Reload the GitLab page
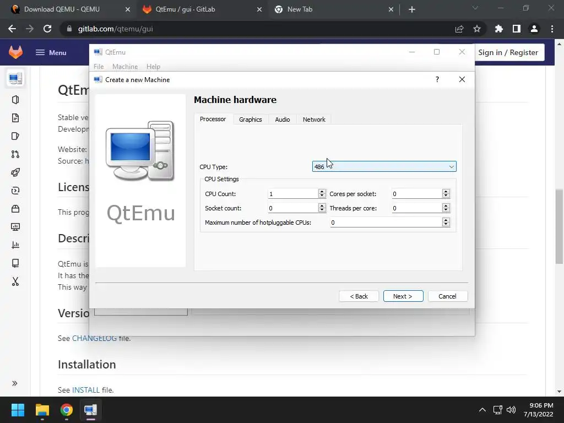564x423 pixels. 47,29
